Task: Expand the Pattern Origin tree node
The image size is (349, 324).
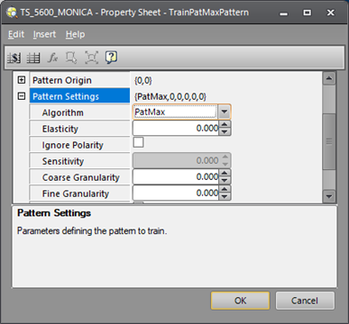Action: 22,80
